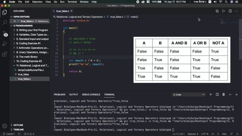Select true_false.c in the file tree
This screenshot has height=136, width=242.
pyautogui.click(x=29, y=79)
